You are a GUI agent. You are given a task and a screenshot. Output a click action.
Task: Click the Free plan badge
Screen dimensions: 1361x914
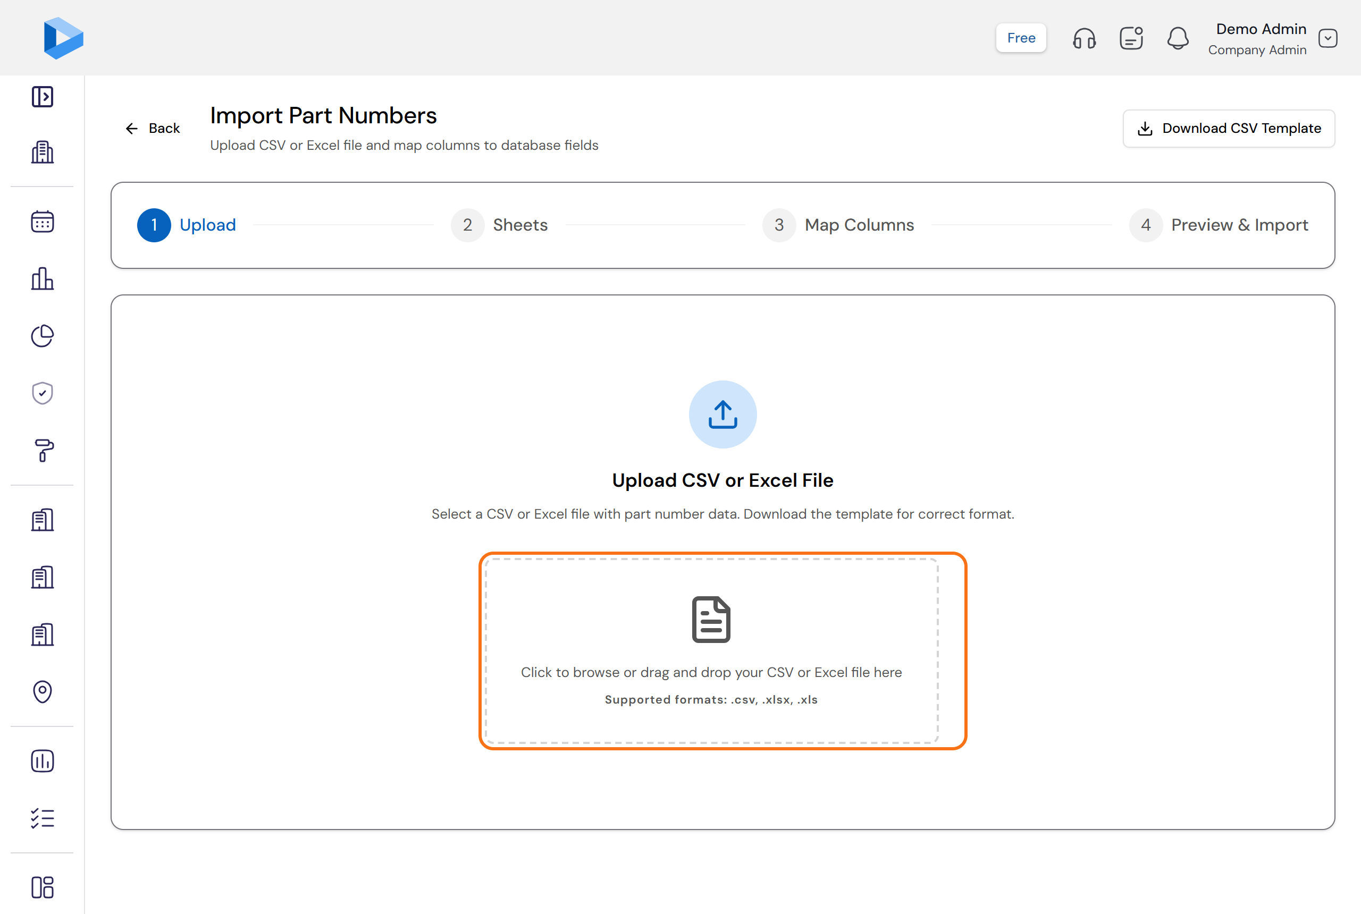[1020, 38]
